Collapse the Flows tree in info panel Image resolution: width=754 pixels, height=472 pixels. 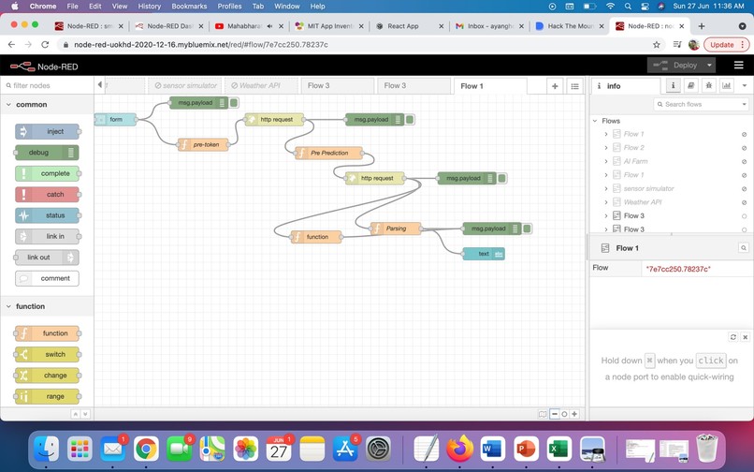pos(595,121)
